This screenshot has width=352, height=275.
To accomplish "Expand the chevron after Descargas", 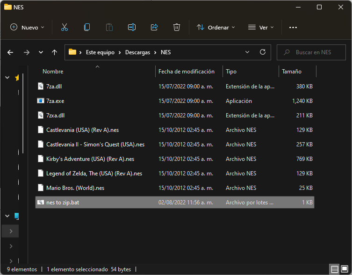I will coord(155,52).
